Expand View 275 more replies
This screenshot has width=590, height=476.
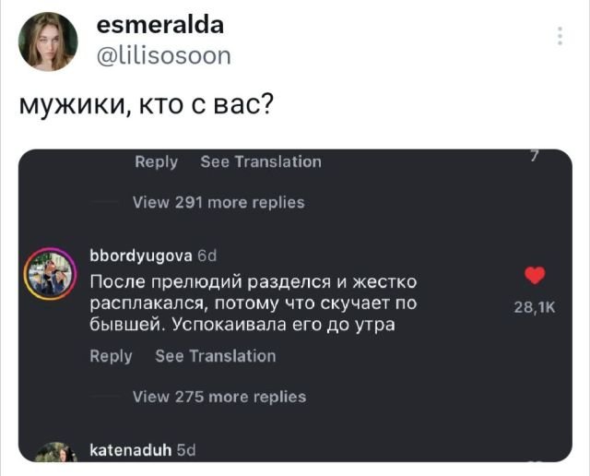(x=219, y=397)
